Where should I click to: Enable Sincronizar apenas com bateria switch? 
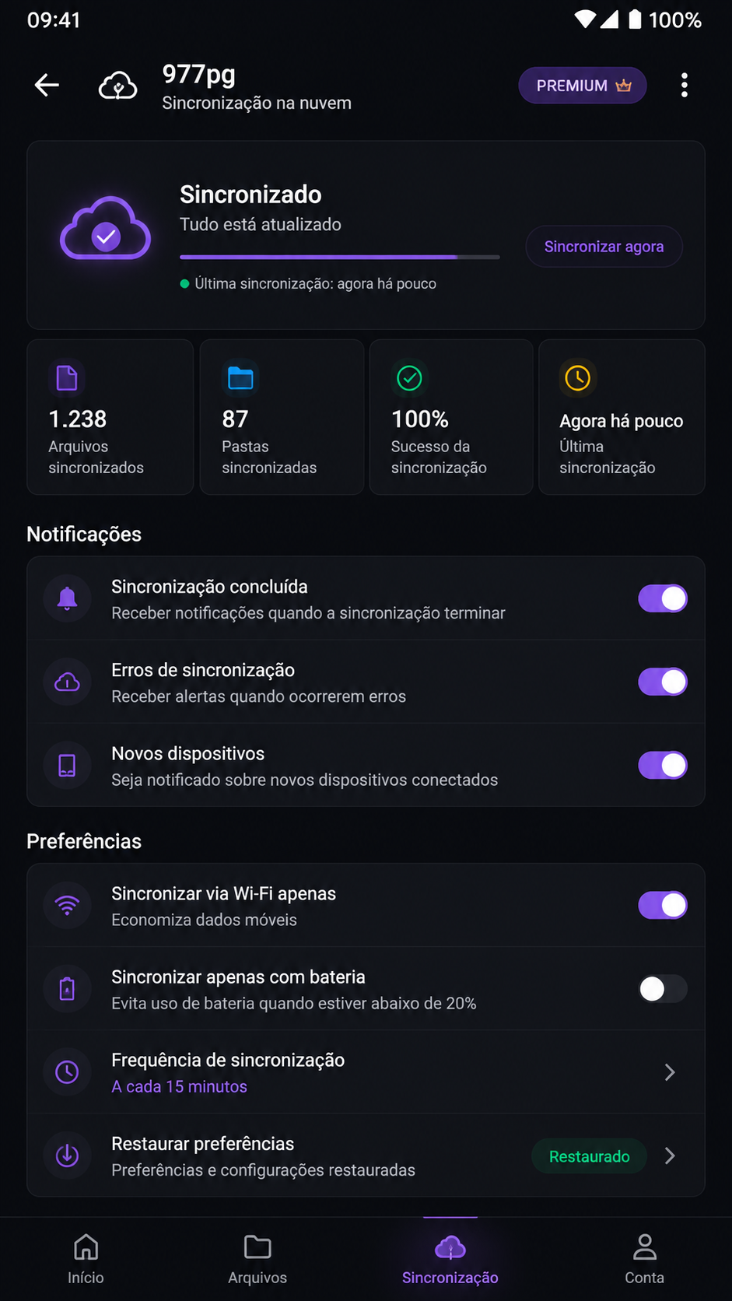(x=663, y=989)
